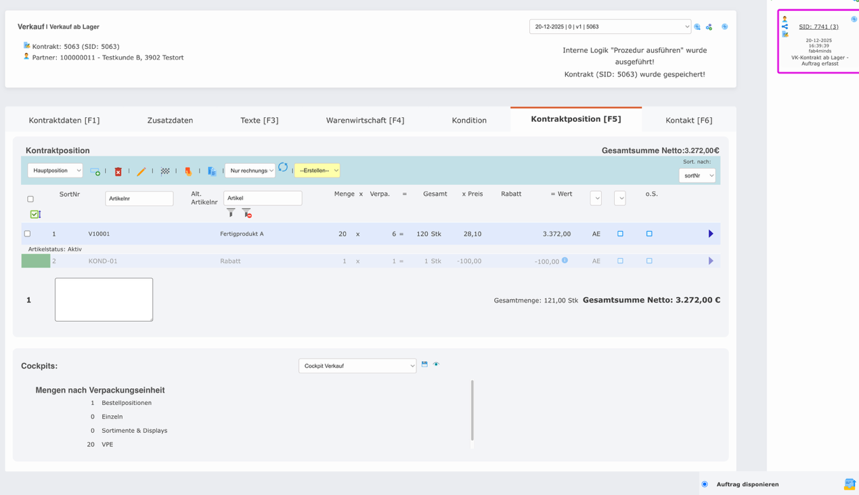This screenshot has width=859, height=495.
Task: Click the red delete position icon
Action: (x=118, y=171)
